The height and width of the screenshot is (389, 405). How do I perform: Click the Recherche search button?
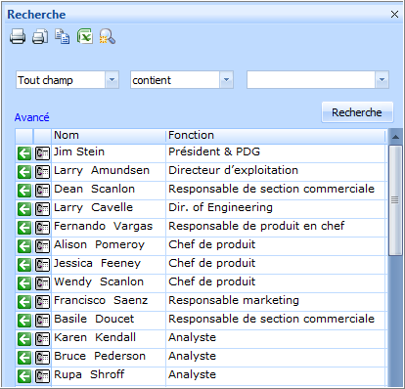357,112
